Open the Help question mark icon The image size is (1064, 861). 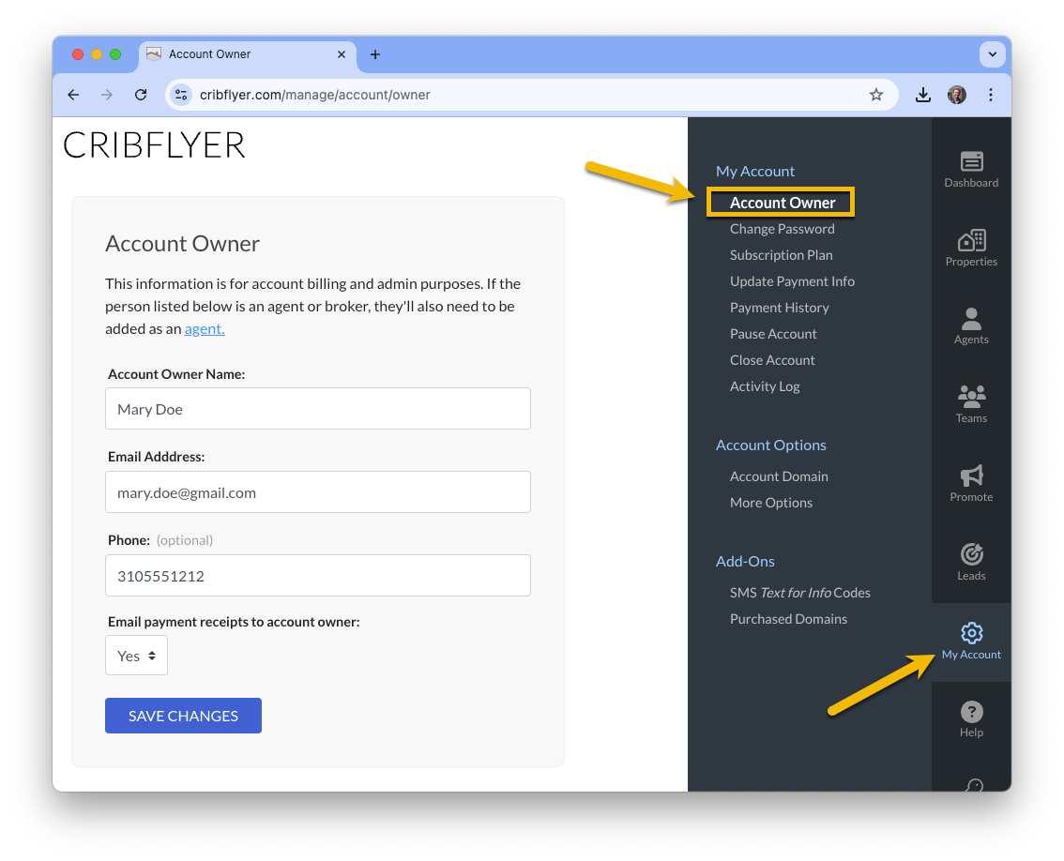tap(971, 711)
